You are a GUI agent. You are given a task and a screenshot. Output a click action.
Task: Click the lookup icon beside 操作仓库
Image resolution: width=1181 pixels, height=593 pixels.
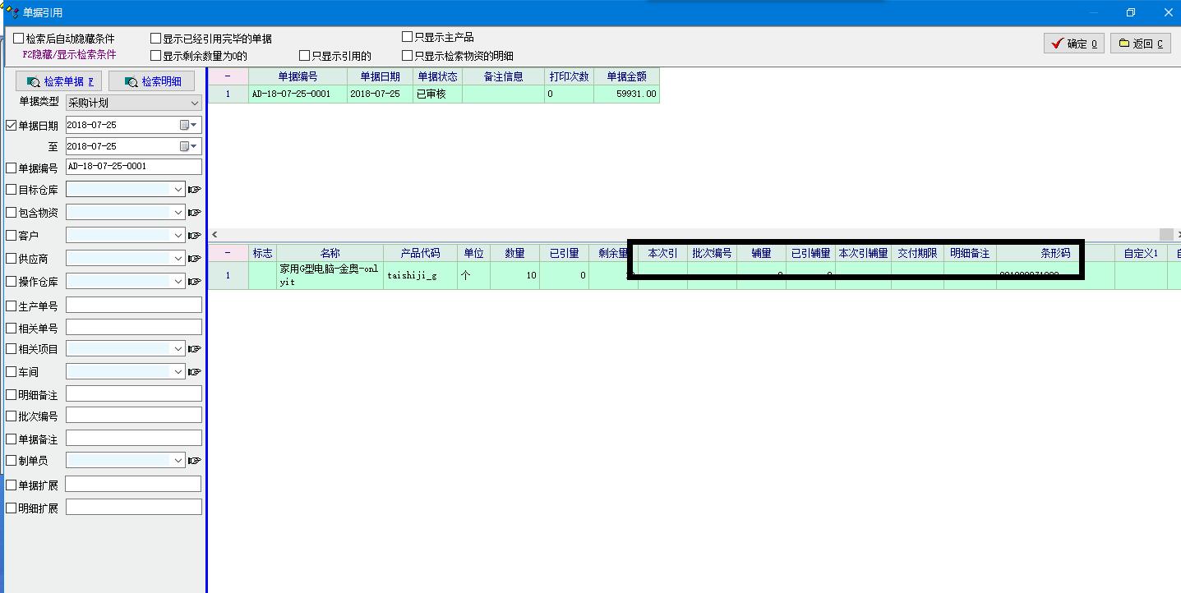[x=194, y=282]
